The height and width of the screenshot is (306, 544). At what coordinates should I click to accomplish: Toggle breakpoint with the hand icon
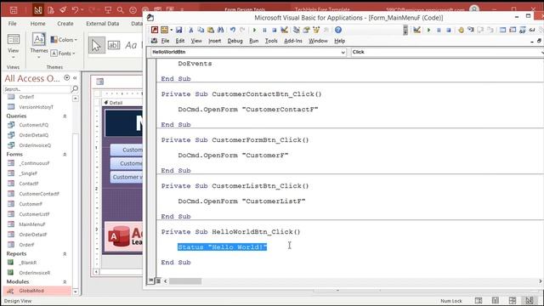coord(461,31)
